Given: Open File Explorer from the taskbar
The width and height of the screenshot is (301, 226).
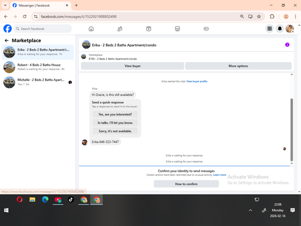Looking at the screenshot, I should [33, 199].
